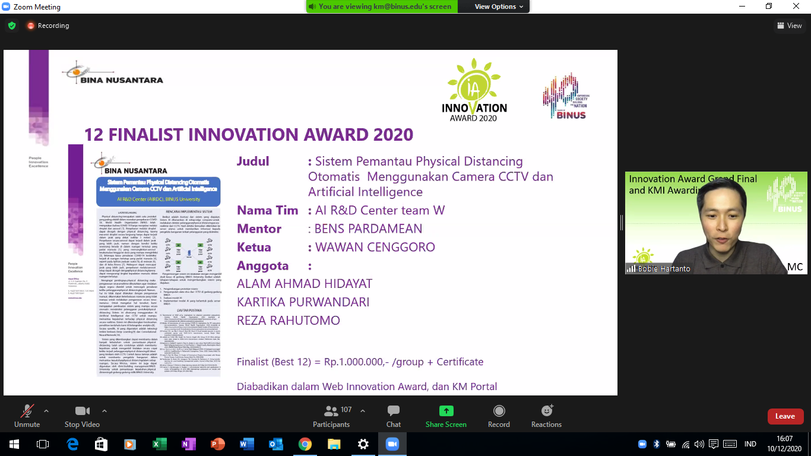Open Reactions emoji menu
811x456 pixels.
click(x=546, y=416)
